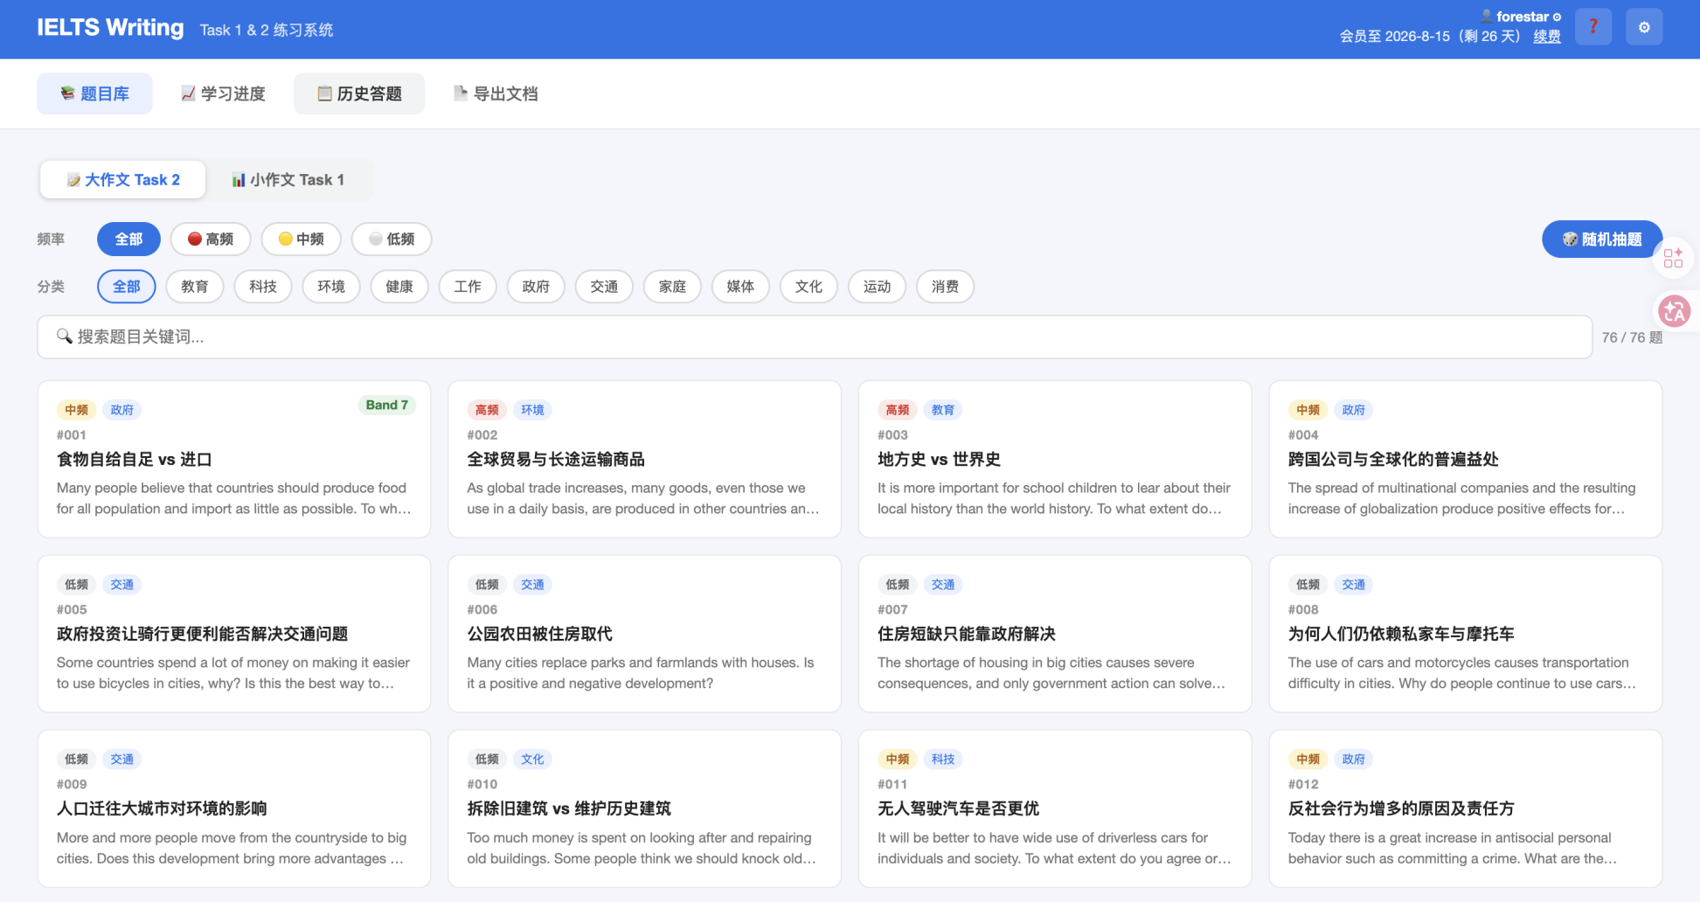Switch to 小作文 Task 1 tab
The image size is (1700, 902).
click(x=288, y=180)
